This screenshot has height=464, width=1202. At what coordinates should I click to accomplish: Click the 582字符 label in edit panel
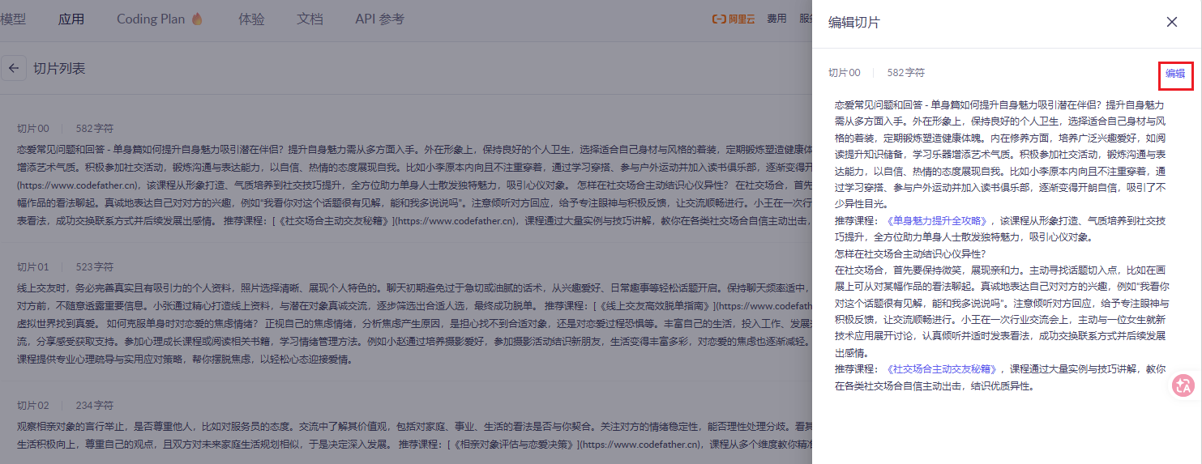(905, 73)
